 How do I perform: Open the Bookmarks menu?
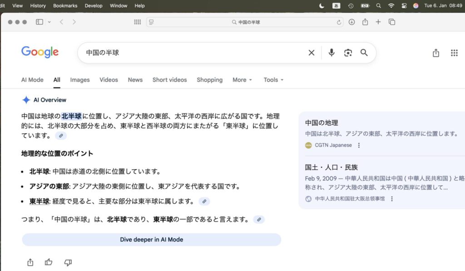point(65,6)
